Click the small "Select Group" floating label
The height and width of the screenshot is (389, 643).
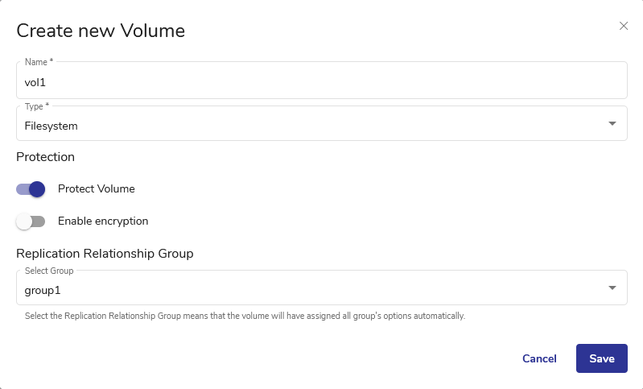click(x=49, y=271)
